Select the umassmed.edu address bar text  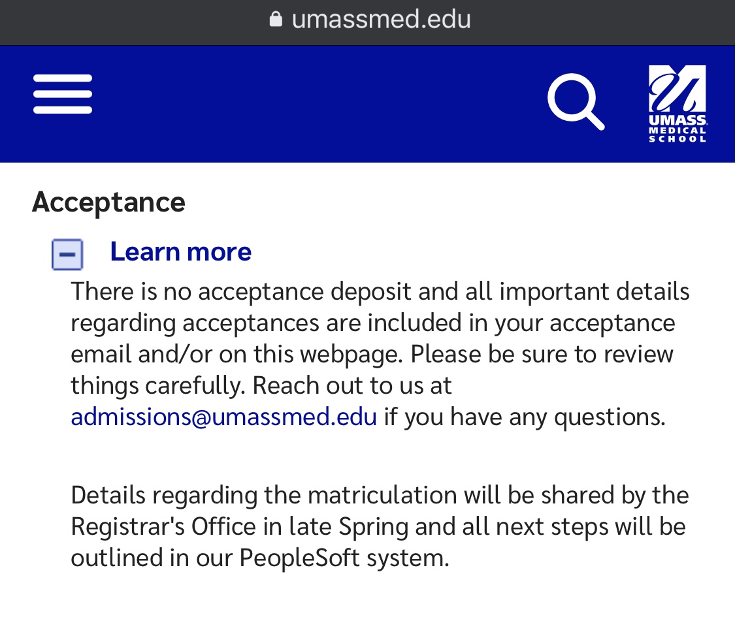point(381,19)
